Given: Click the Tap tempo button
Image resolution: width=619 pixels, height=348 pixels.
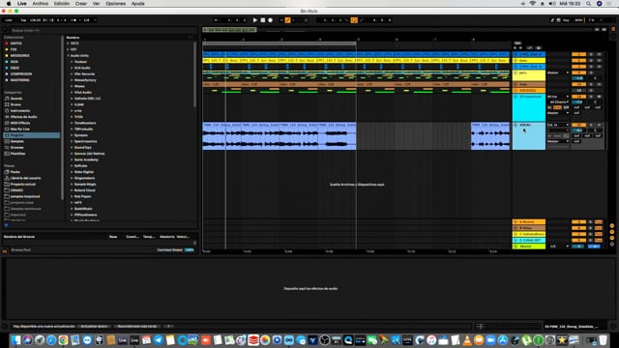Looking at the screenshot, I should pos(23,20).
